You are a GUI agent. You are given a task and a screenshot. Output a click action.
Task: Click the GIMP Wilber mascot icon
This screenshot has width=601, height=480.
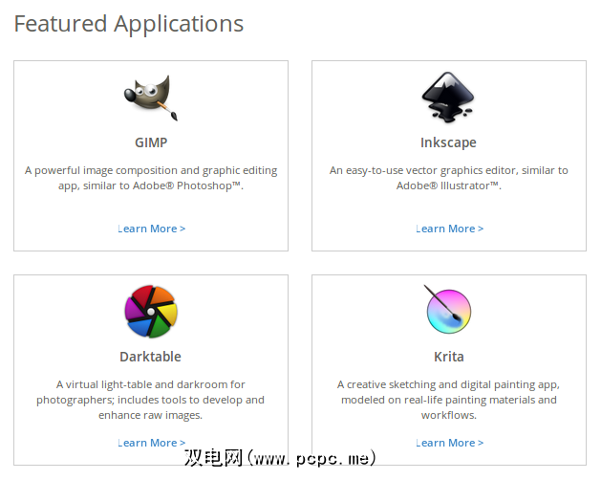[x=151, y=98]
